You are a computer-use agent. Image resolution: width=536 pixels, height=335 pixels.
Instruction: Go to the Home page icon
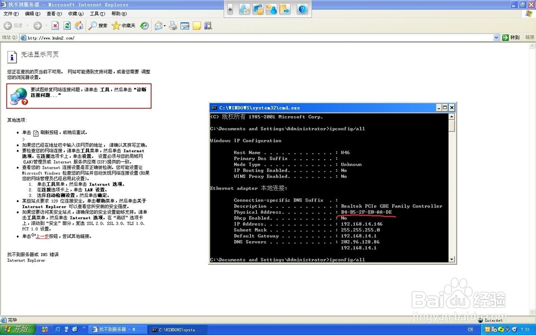pos(79,26)
